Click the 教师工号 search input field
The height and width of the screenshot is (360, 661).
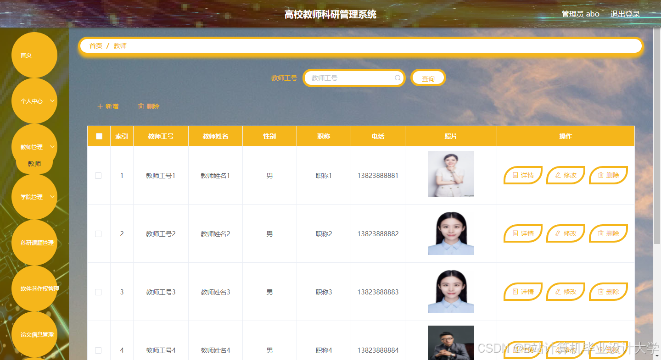(x=354, y=78)
